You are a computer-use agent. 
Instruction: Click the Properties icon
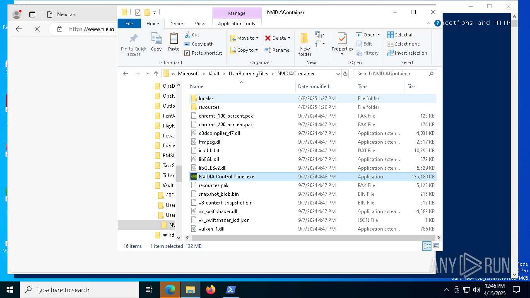[x=342, y=38]
